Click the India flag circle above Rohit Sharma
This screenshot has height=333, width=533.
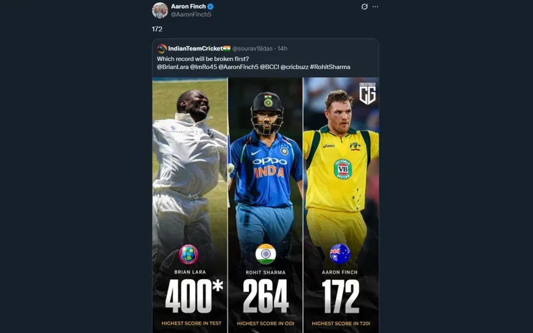265,254
